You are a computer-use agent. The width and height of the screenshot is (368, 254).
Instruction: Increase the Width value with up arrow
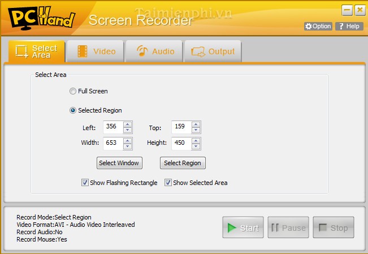[127, 140]
